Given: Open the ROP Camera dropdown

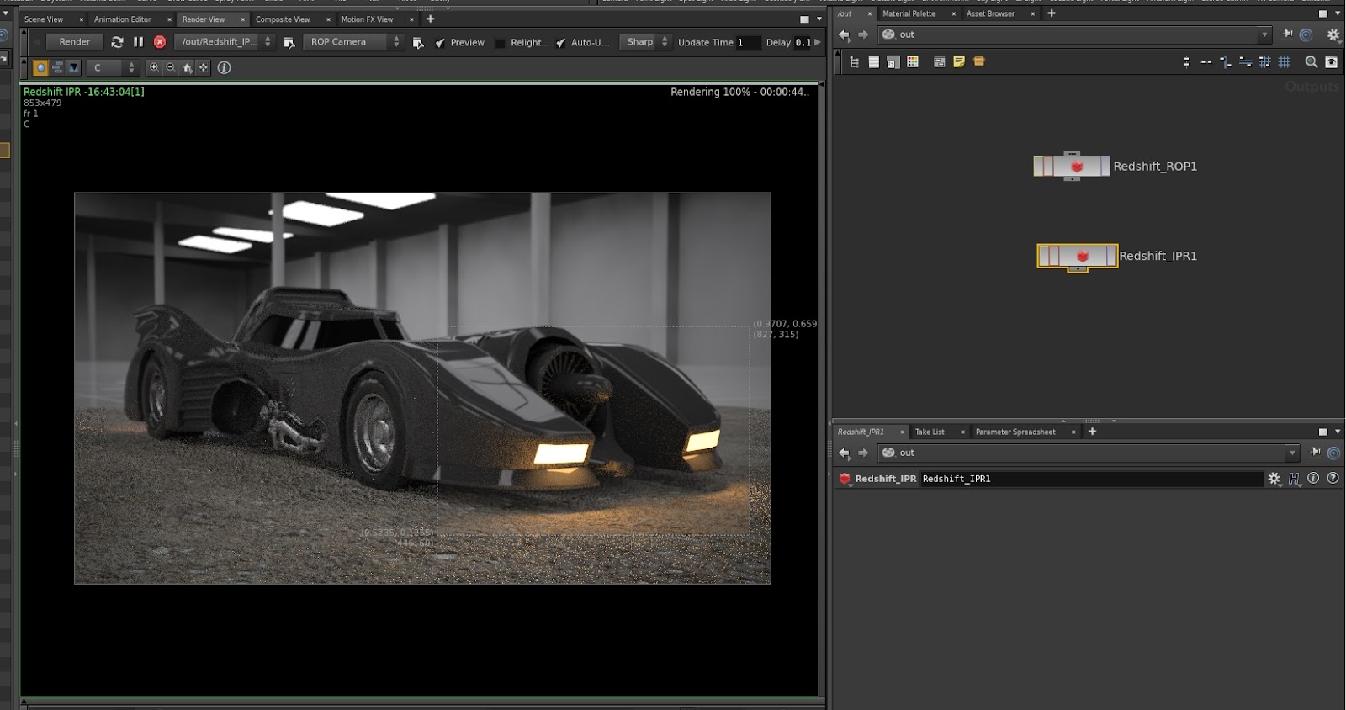Looking at the screenshot, I should coord(353,42).
